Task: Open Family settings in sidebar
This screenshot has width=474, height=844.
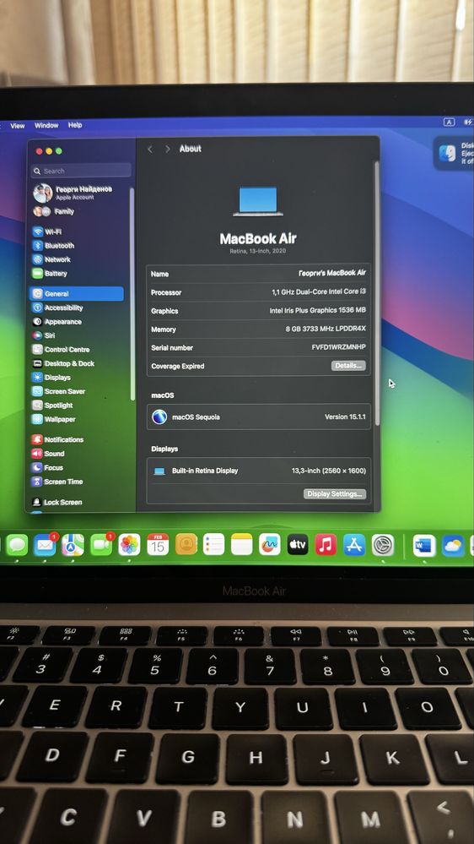Action: point(54,211)
